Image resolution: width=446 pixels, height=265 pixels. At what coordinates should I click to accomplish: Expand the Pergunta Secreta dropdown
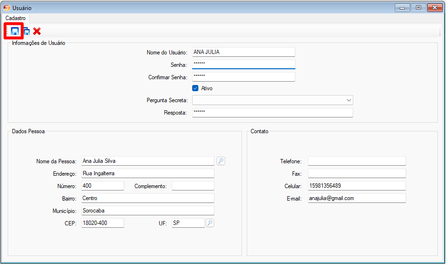click(x=348, y=100)
